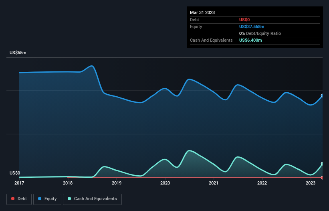Click the 2018 x-axis label
329x211 pixels.
[68, 183]
